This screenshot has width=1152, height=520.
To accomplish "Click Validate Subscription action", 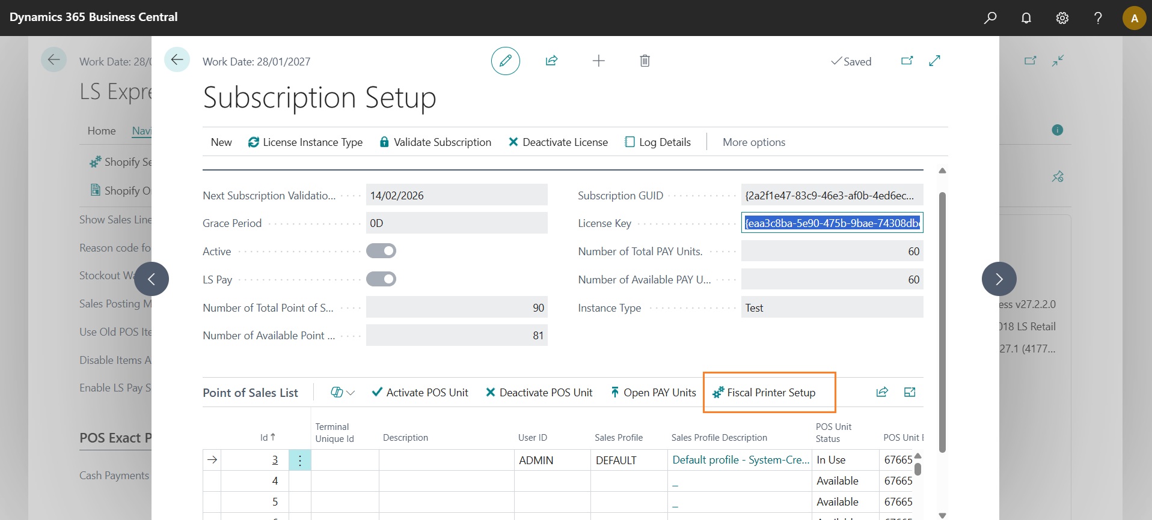I will (x=435, y=142).
